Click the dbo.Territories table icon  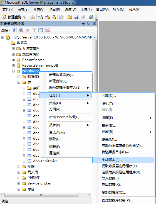pos(29,161)
